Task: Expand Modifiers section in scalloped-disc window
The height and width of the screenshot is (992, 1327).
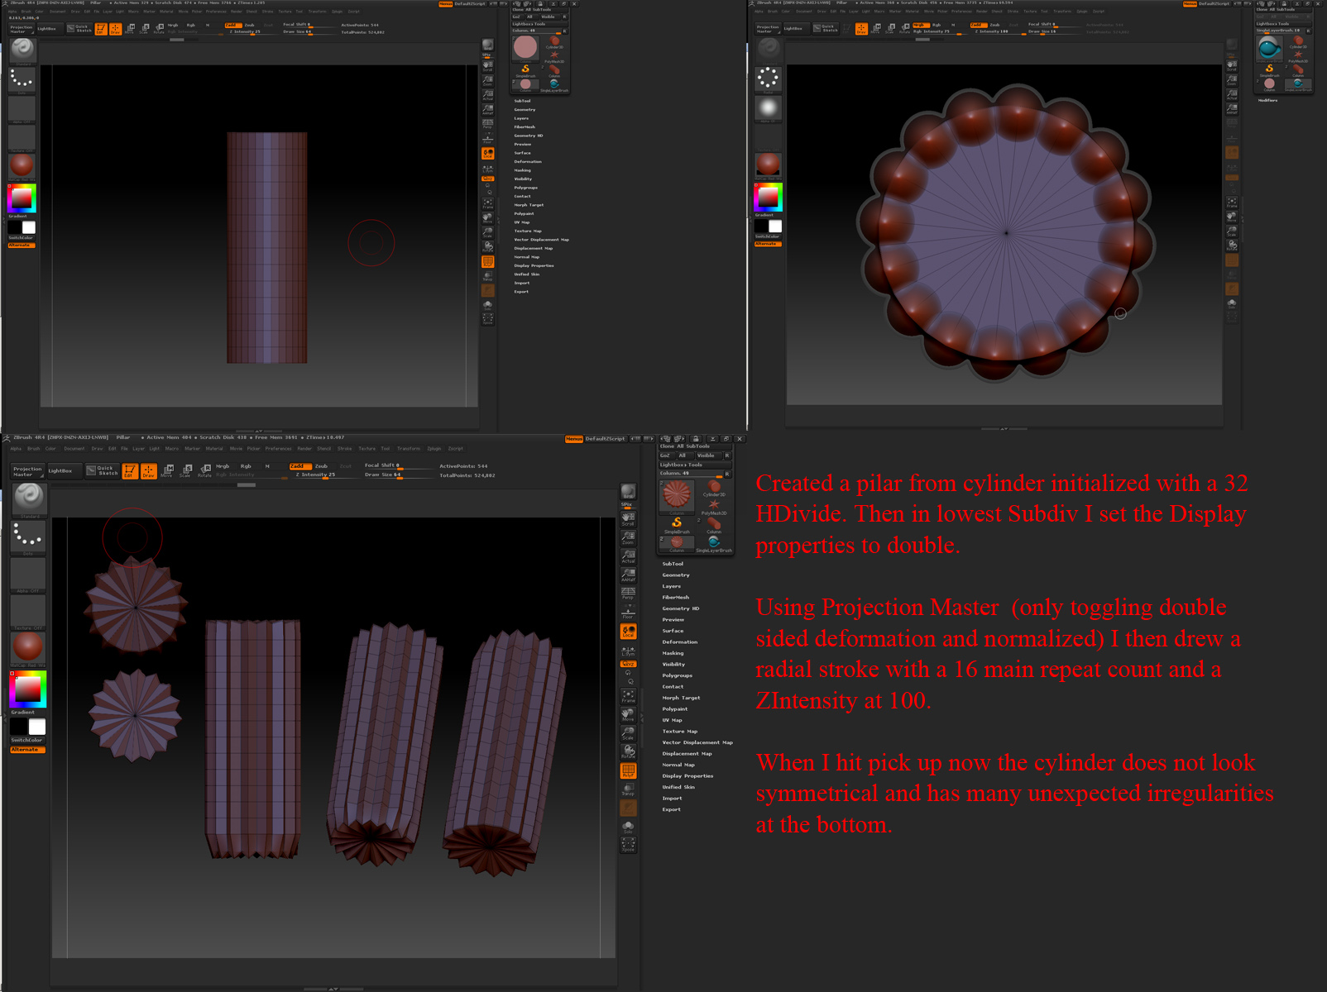Action: click(x=1268, y=100)
